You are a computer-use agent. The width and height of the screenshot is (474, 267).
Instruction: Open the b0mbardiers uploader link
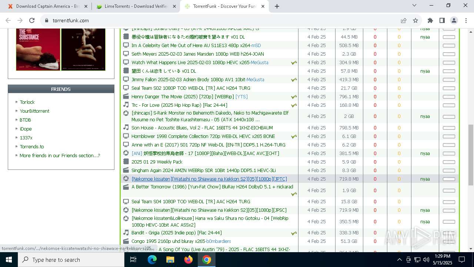pos(218,241)
